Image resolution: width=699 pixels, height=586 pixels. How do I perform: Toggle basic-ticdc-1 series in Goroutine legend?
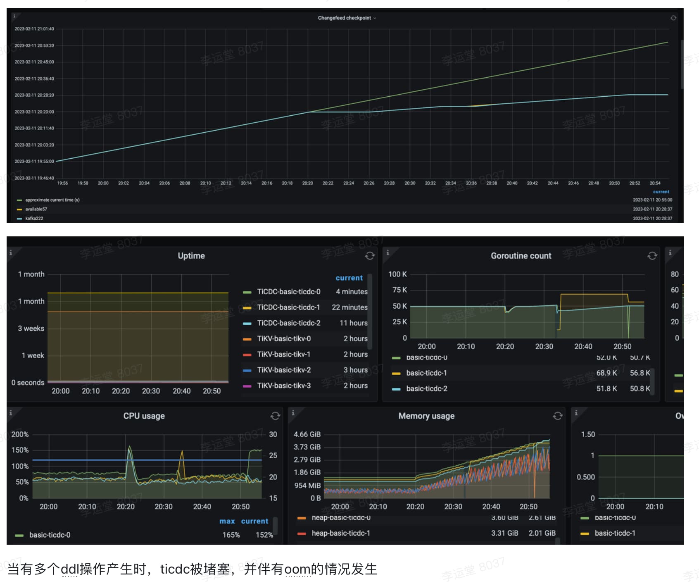pos(426,373)
